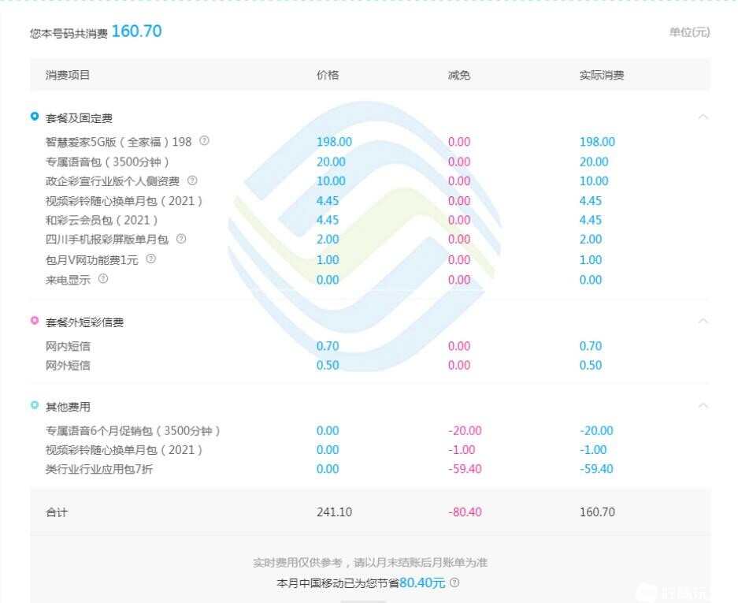
Task: Click the -20.00 discount value
Action: [465, 431]
